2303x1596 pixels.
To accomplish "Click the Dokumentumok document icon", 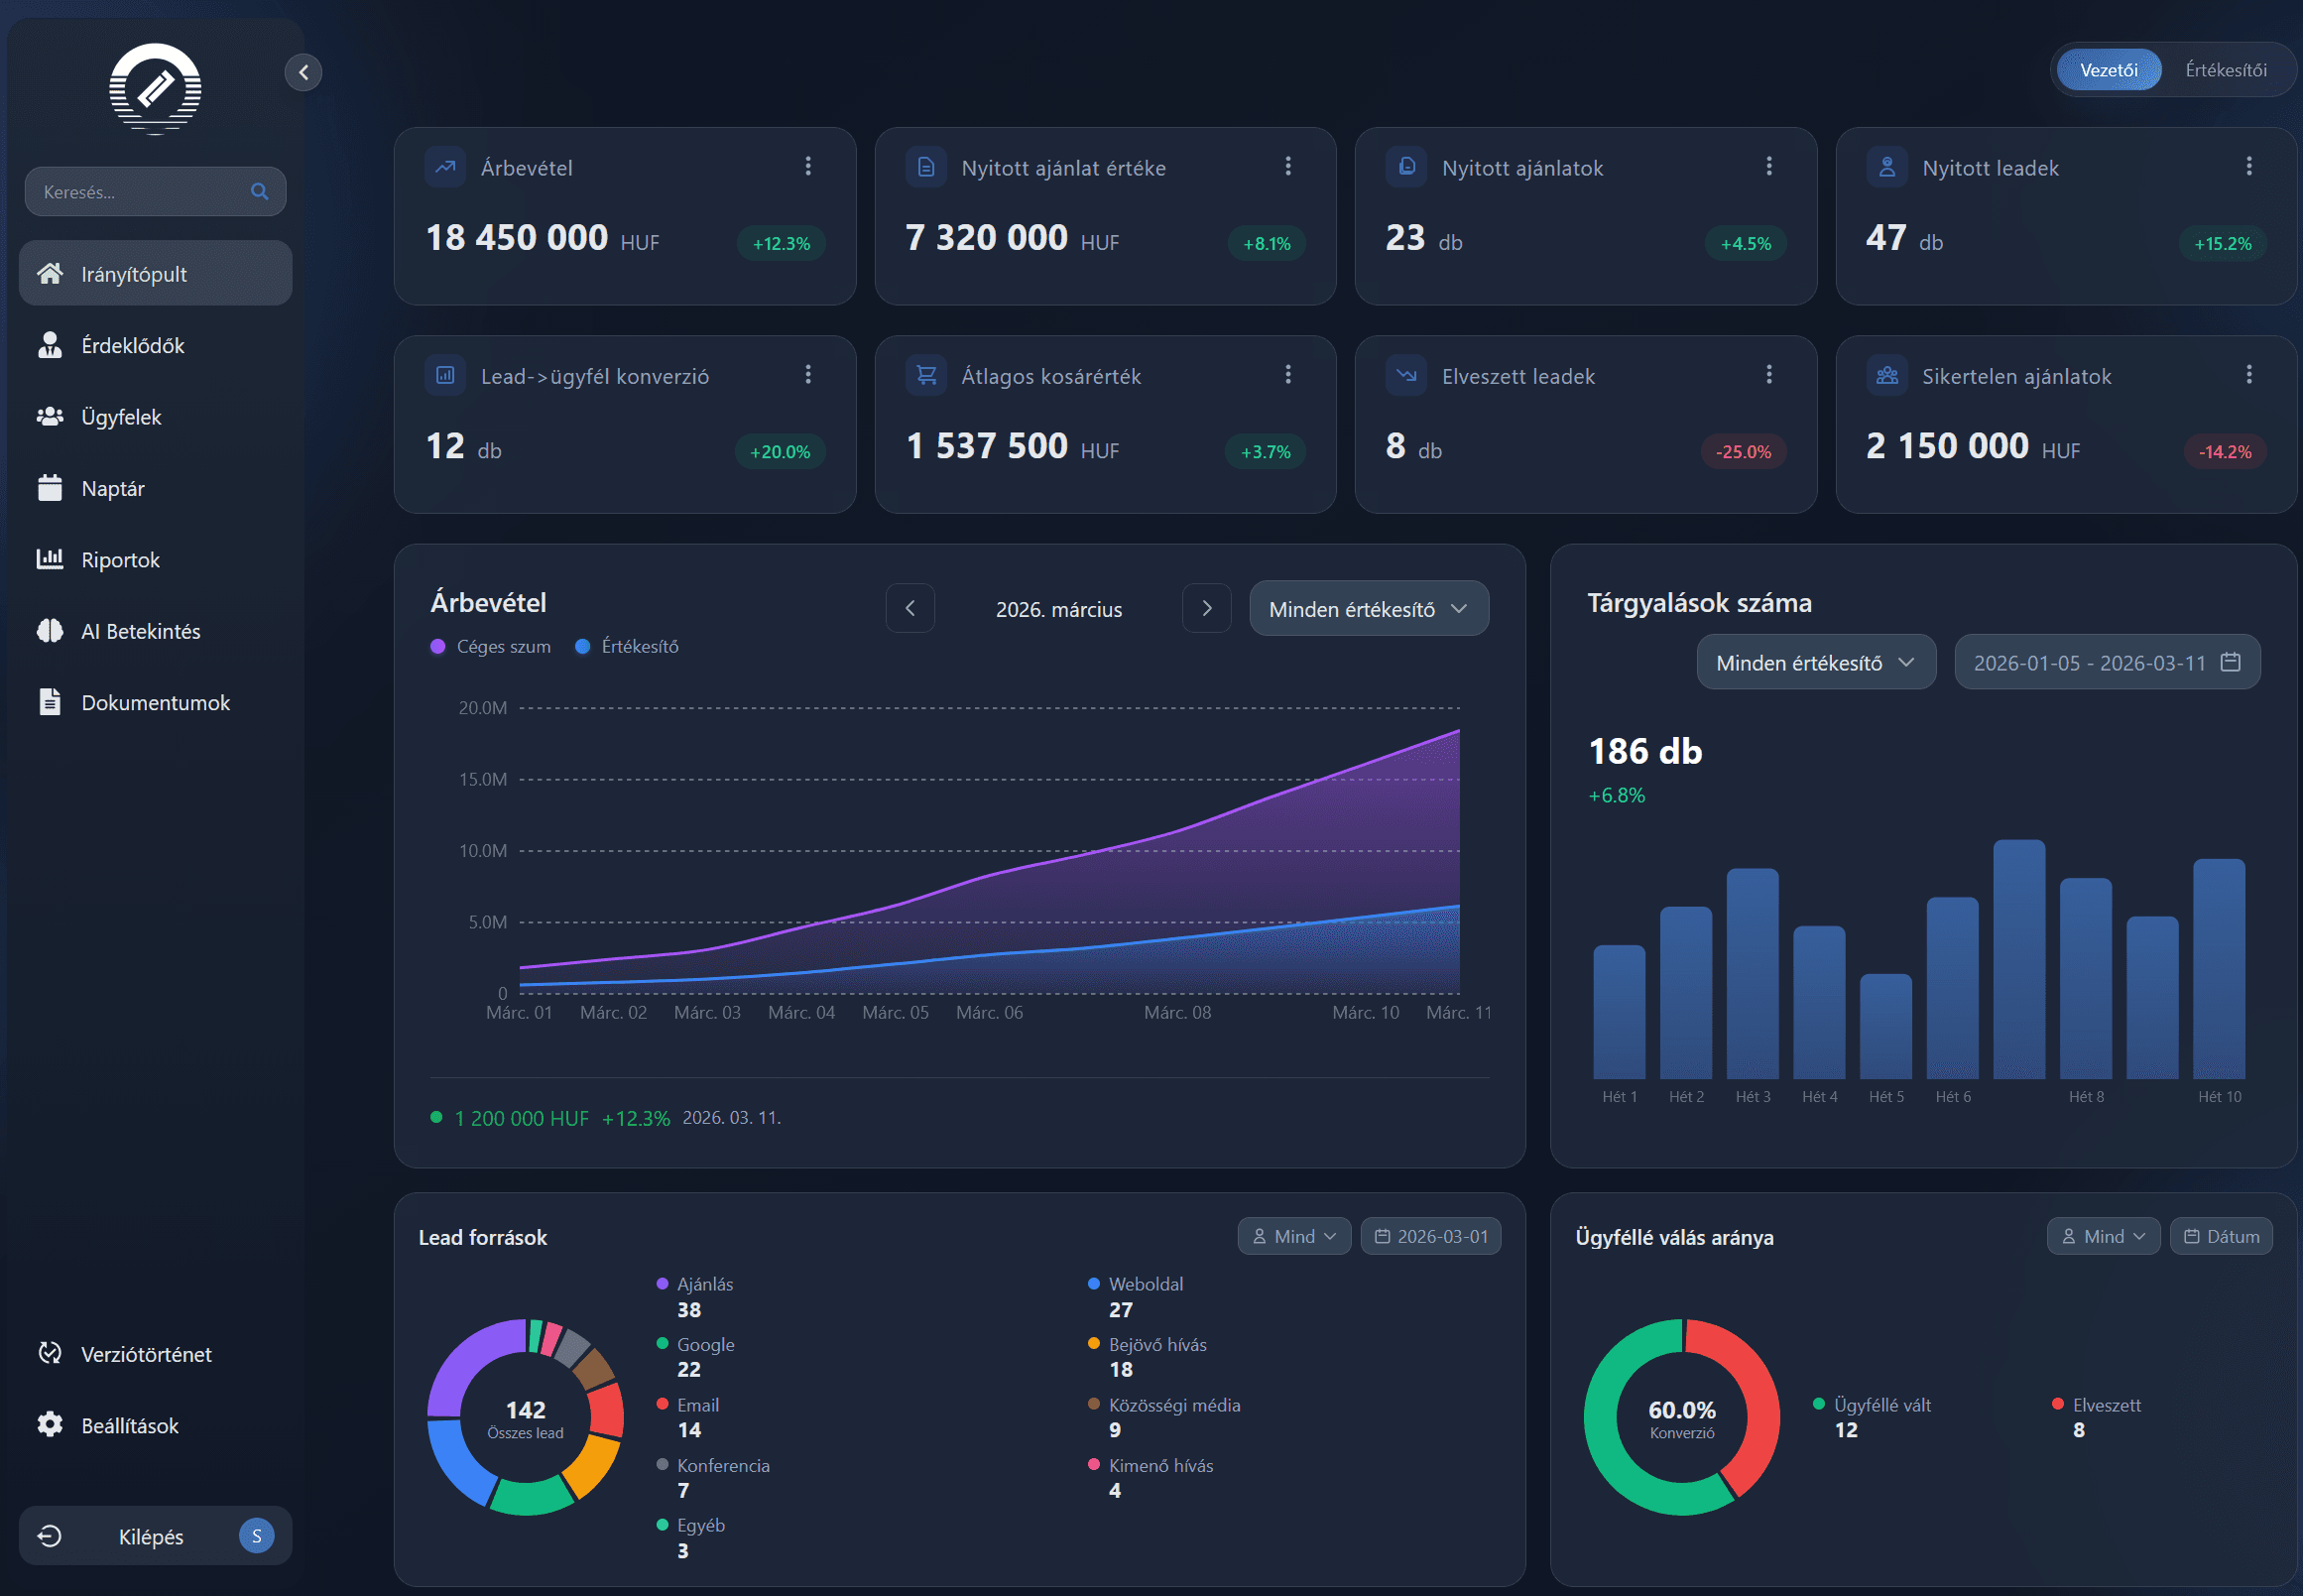I will point(50,702).
